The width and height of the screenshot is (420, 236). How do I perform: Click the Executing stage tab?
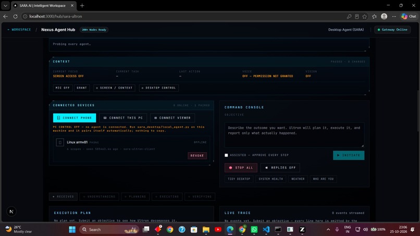pyautogui.click(x=167, y=196)
